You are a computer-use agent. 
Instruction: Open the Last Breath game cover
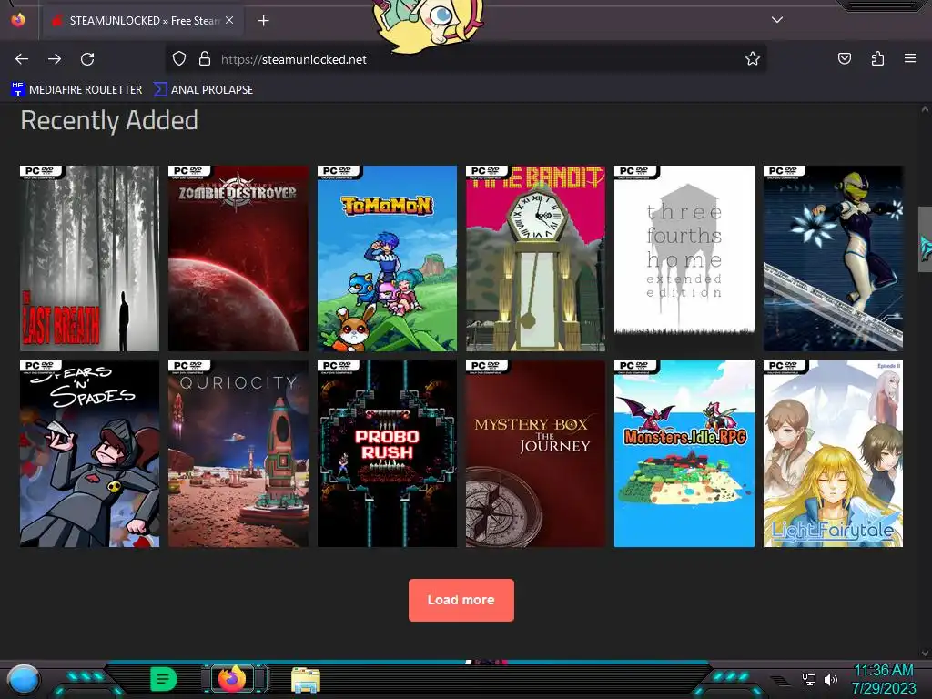tap(89, 258)
